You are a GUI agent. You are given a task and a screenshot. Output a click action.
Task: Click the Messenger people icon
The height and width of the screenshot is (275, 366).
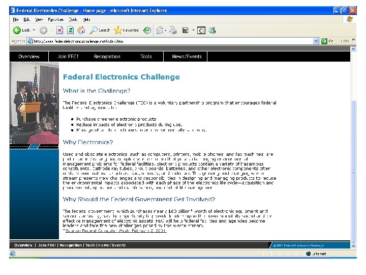[212, 30]
